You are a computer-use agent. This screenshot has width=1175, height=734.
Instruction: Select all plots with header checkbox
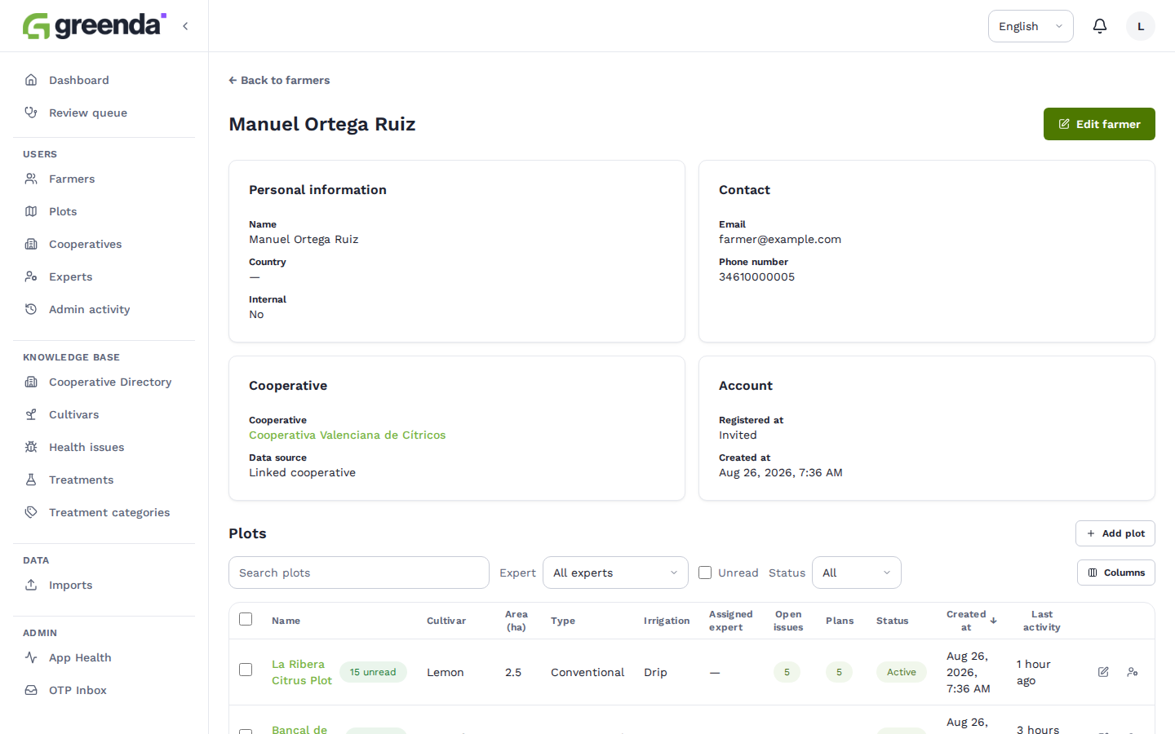pyautogui.click(x=246, y=619)
